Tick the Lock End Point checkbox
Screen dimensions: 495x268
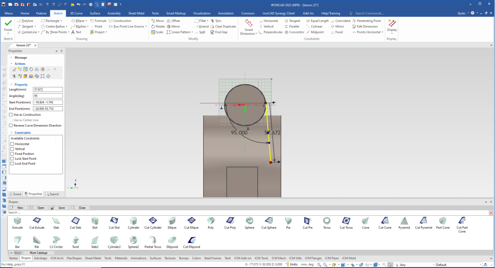point(12,163)
